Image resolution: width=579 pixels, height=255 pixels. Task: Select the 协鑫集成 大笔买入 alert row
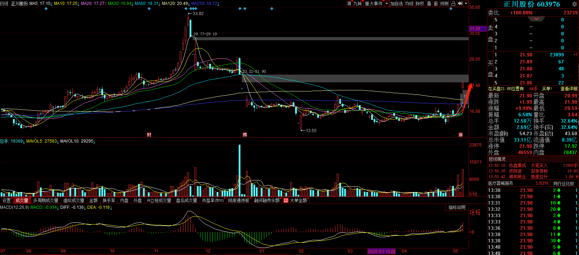point(533,165)
